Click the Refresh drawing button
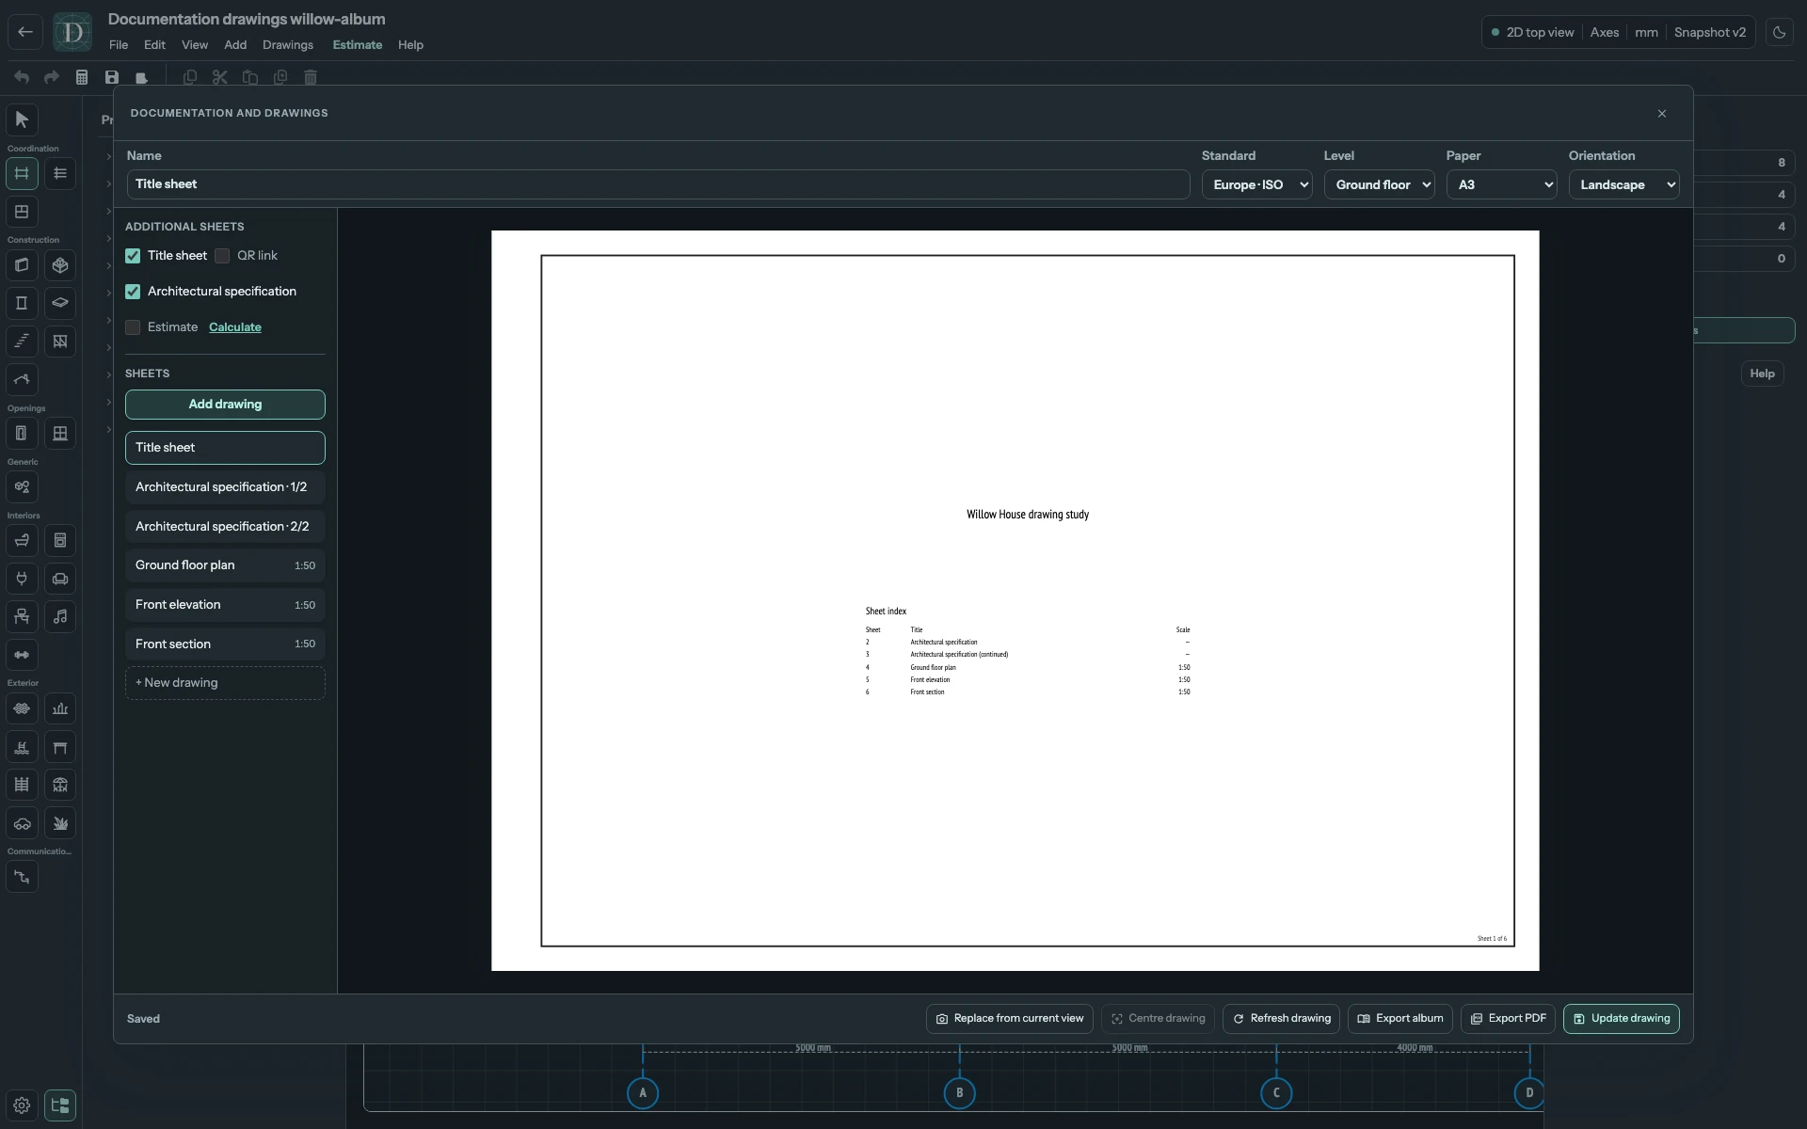This screenshot has height=1129, width=1807. click(1282, 1019)
